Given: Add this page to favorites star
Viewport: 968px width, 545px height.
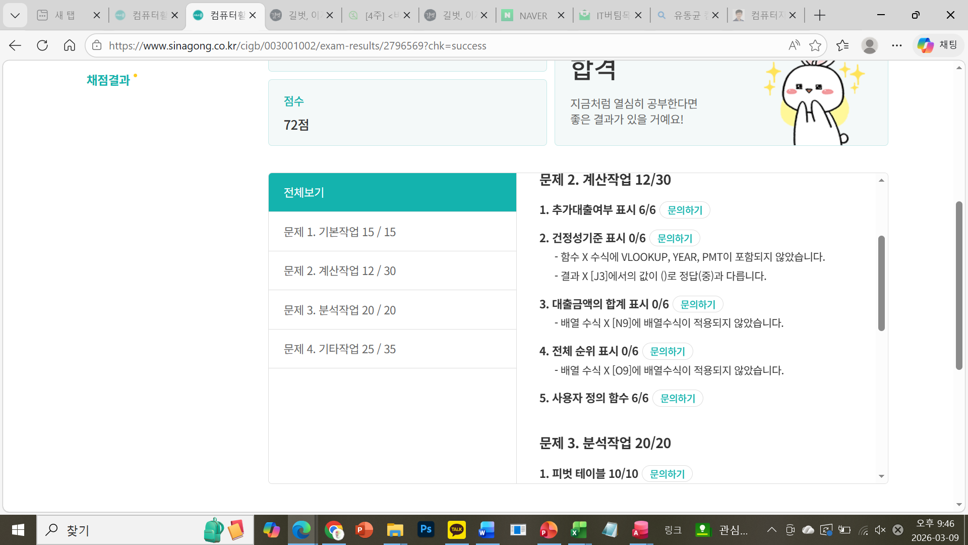Looking at the screenshot, I should pyautogui.click(x=815, y=45).
